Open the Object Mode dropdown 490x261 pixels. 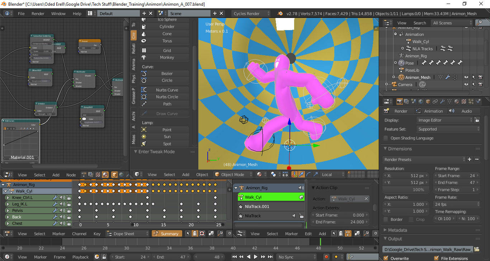tap(233, 175)
